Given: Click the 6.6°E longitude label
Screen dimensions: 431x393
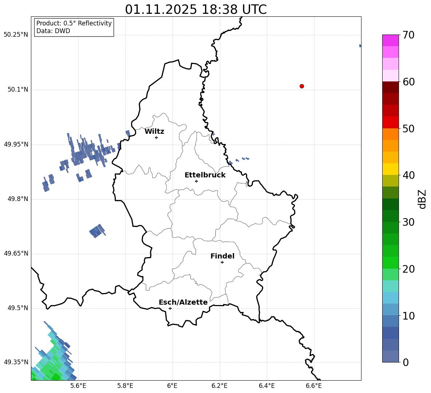Looking at the screenshot, I should coord(314,386).
